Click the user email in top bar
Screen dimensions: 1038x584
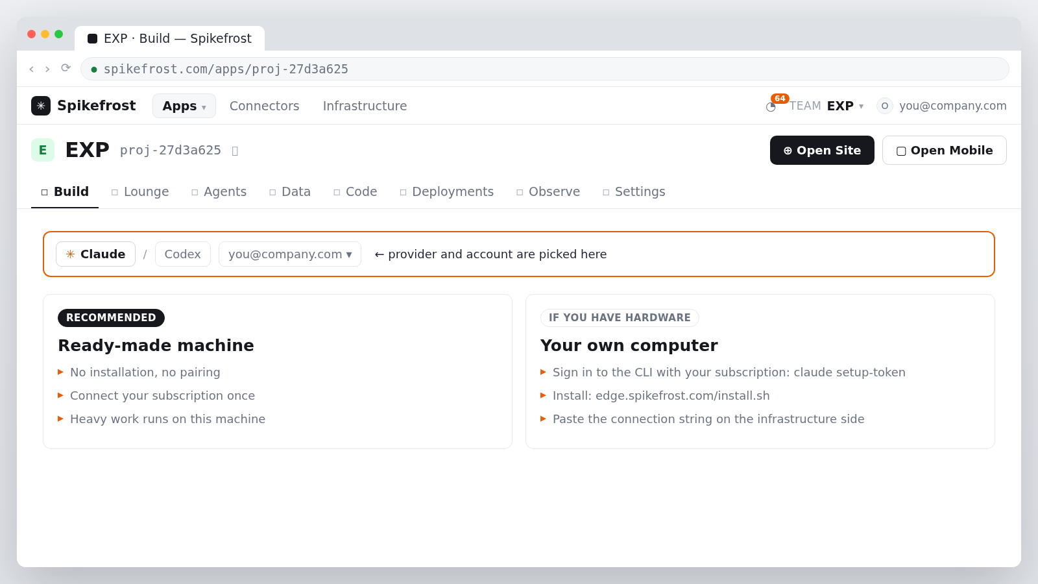tap(953, 106)
